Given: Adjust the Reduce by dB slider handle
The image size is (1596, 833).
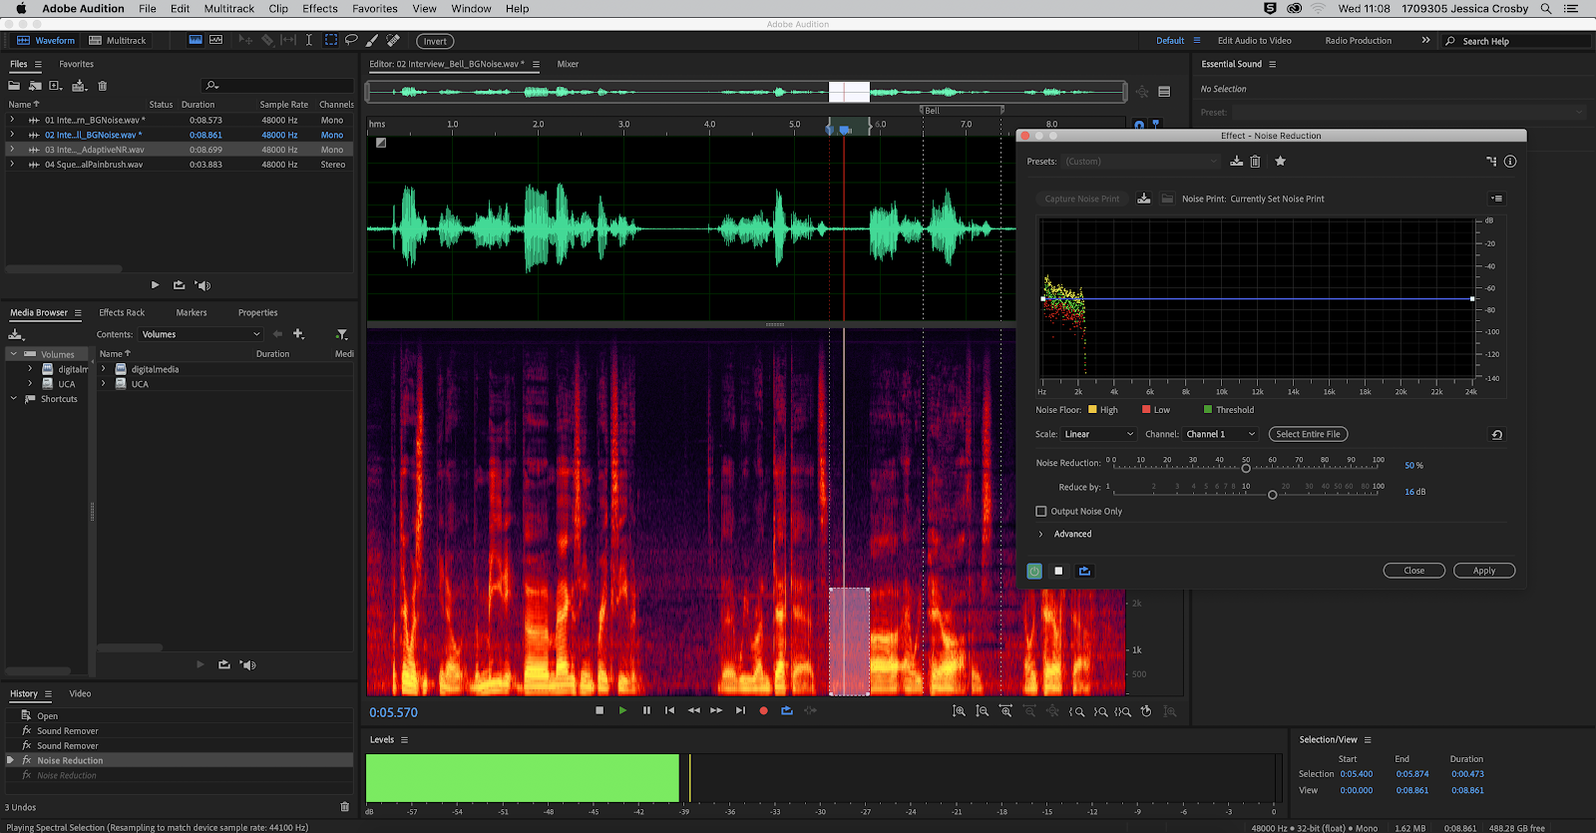Looking at the screenshot, I should [1272, 495].
